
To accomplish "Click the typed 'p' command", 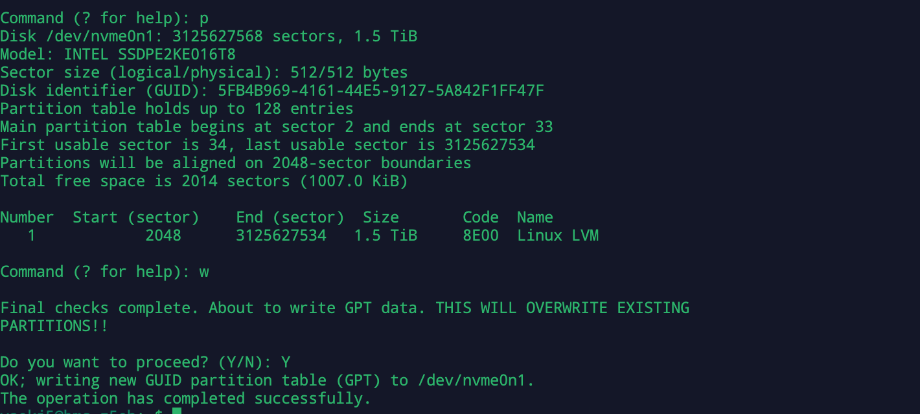I will tap(204, 18).
